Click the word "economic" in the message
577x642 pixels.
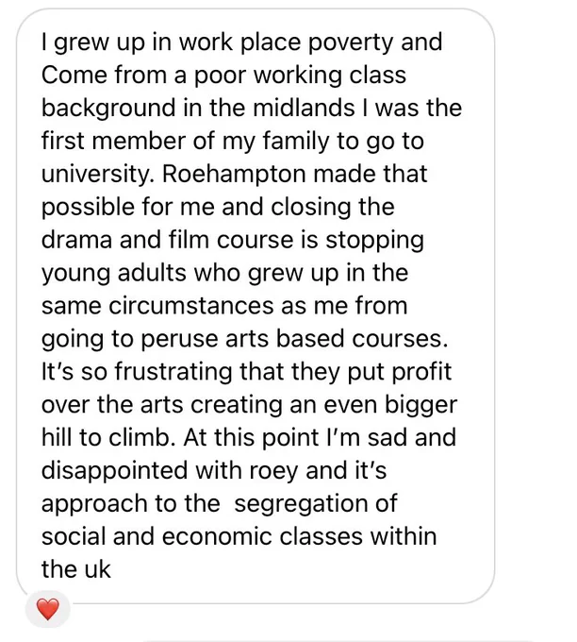tap(217, 536)
